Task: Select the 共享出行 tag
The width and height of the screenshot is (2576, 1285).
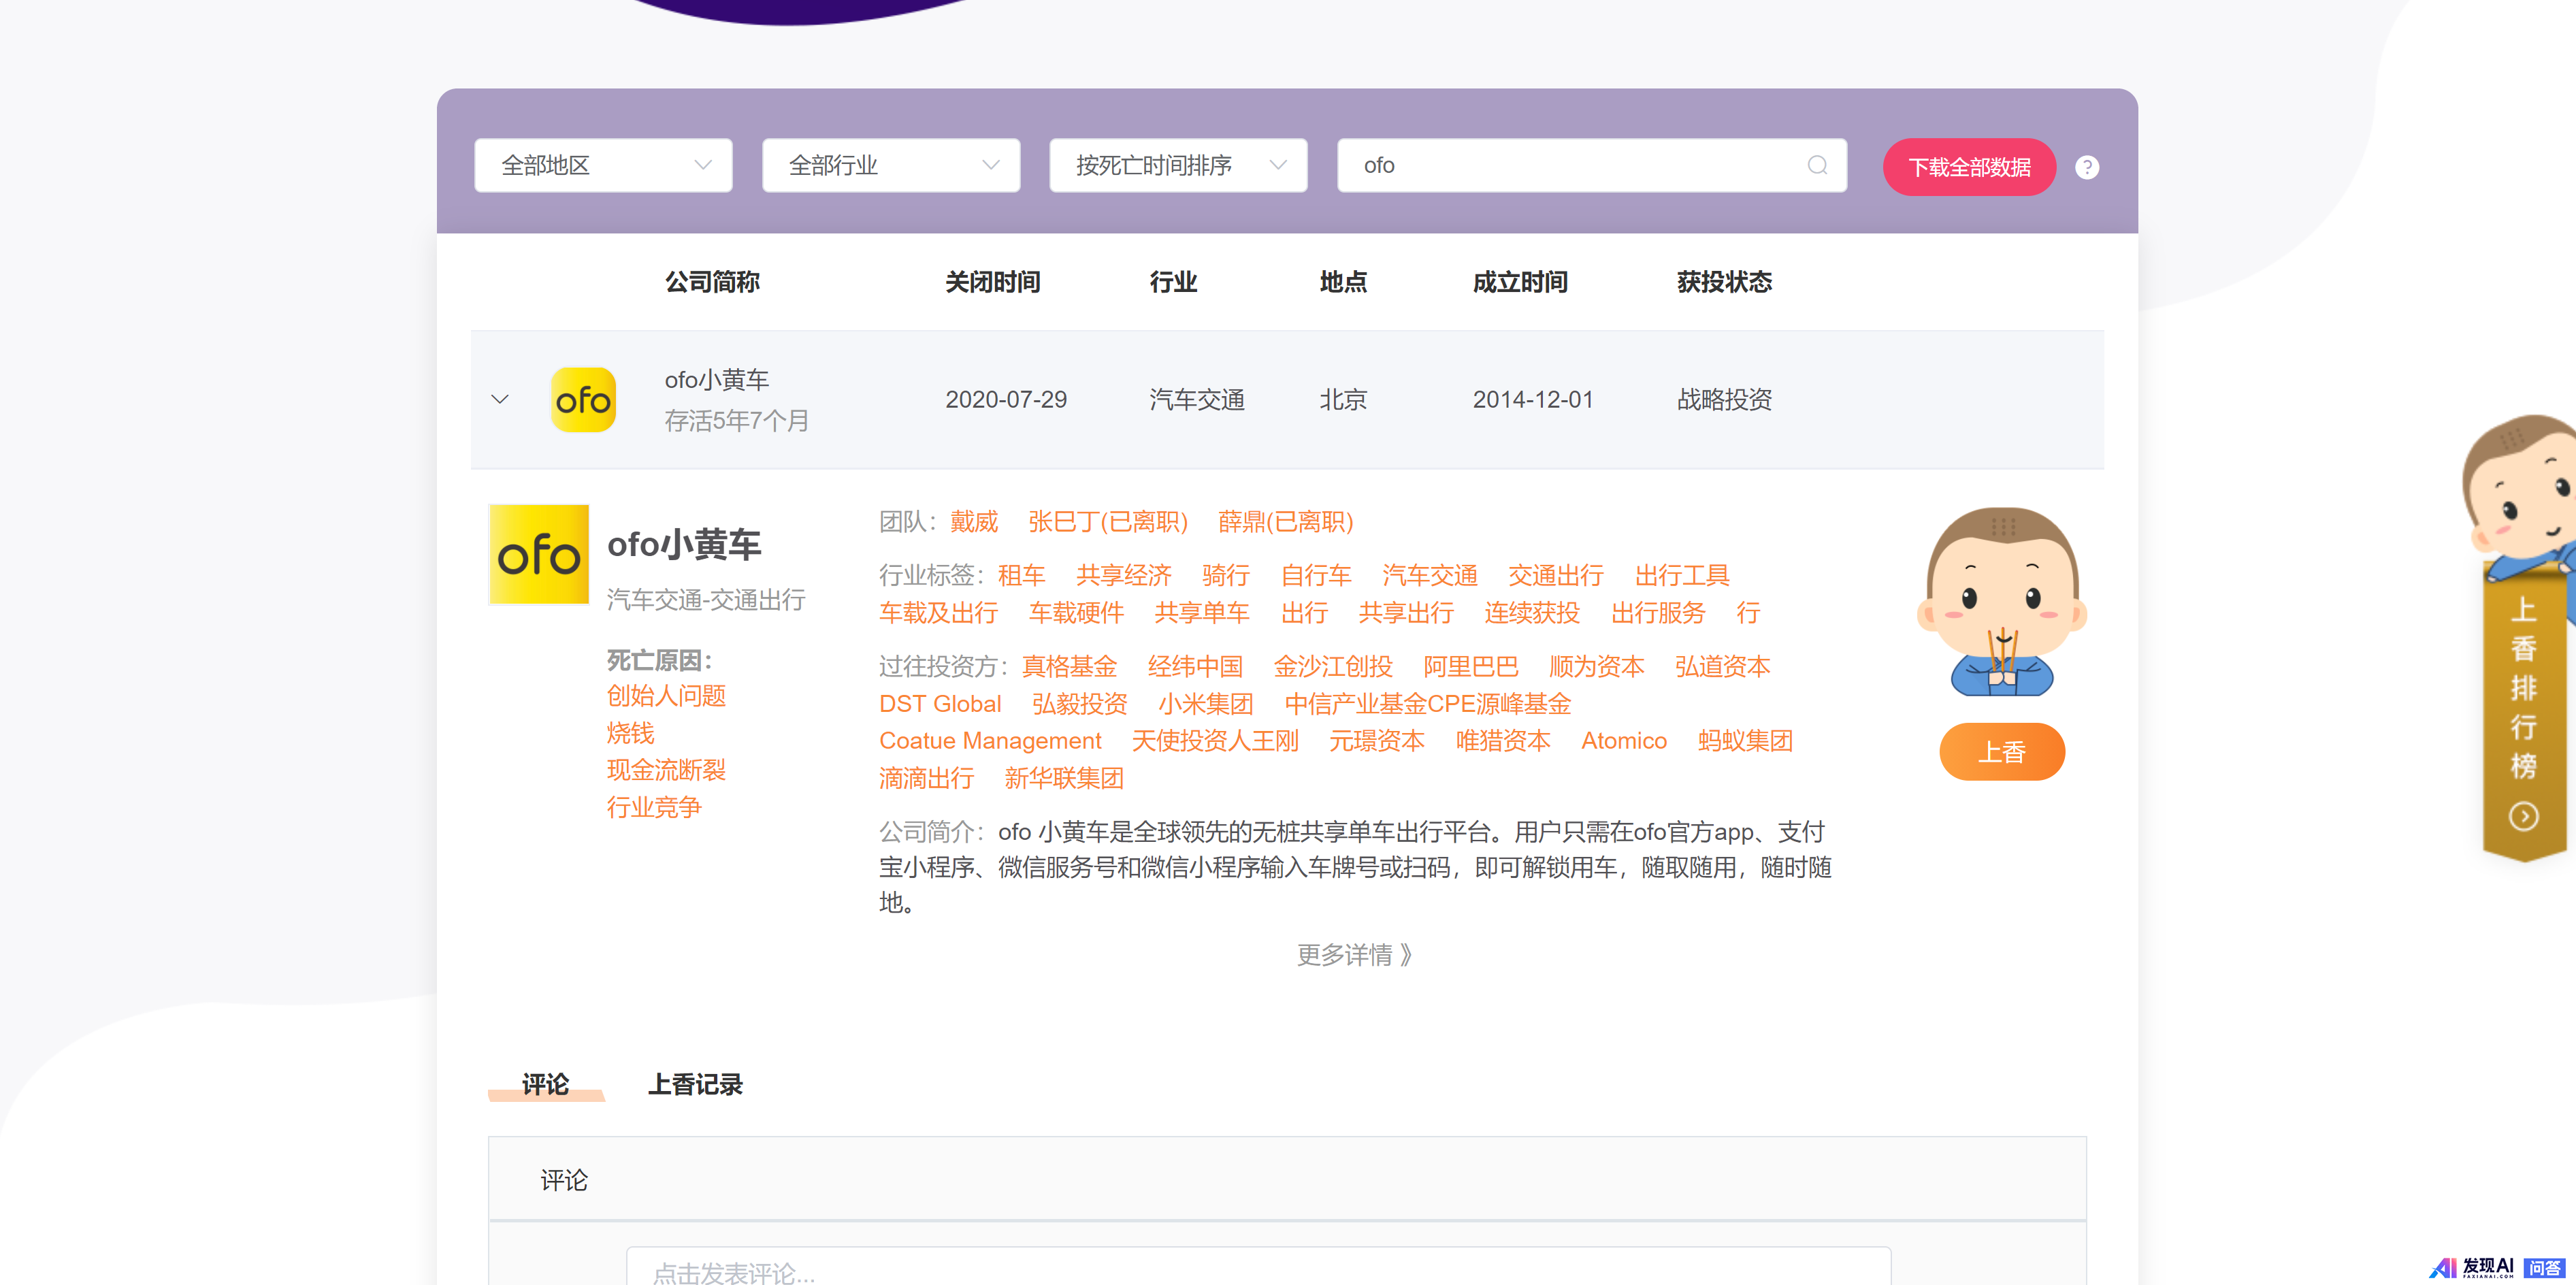Action: coord(1406,613)
